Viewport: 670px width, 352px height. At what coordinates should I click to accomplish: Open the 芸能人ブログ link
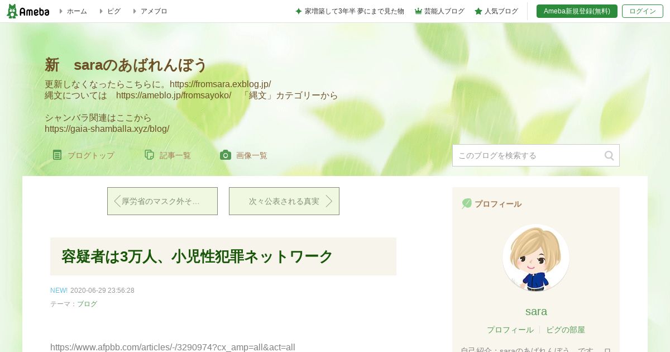(444, 11)
